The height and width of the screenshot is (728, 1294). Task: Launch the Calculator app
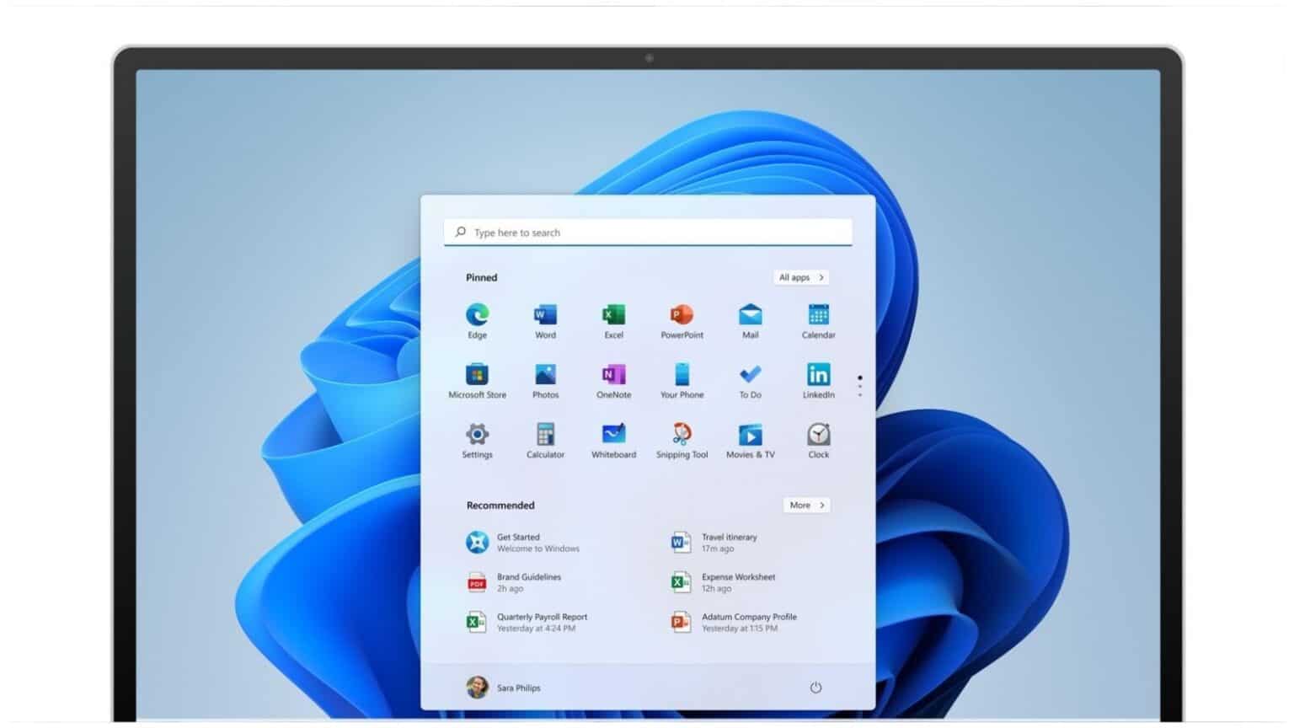pos(545,441)
